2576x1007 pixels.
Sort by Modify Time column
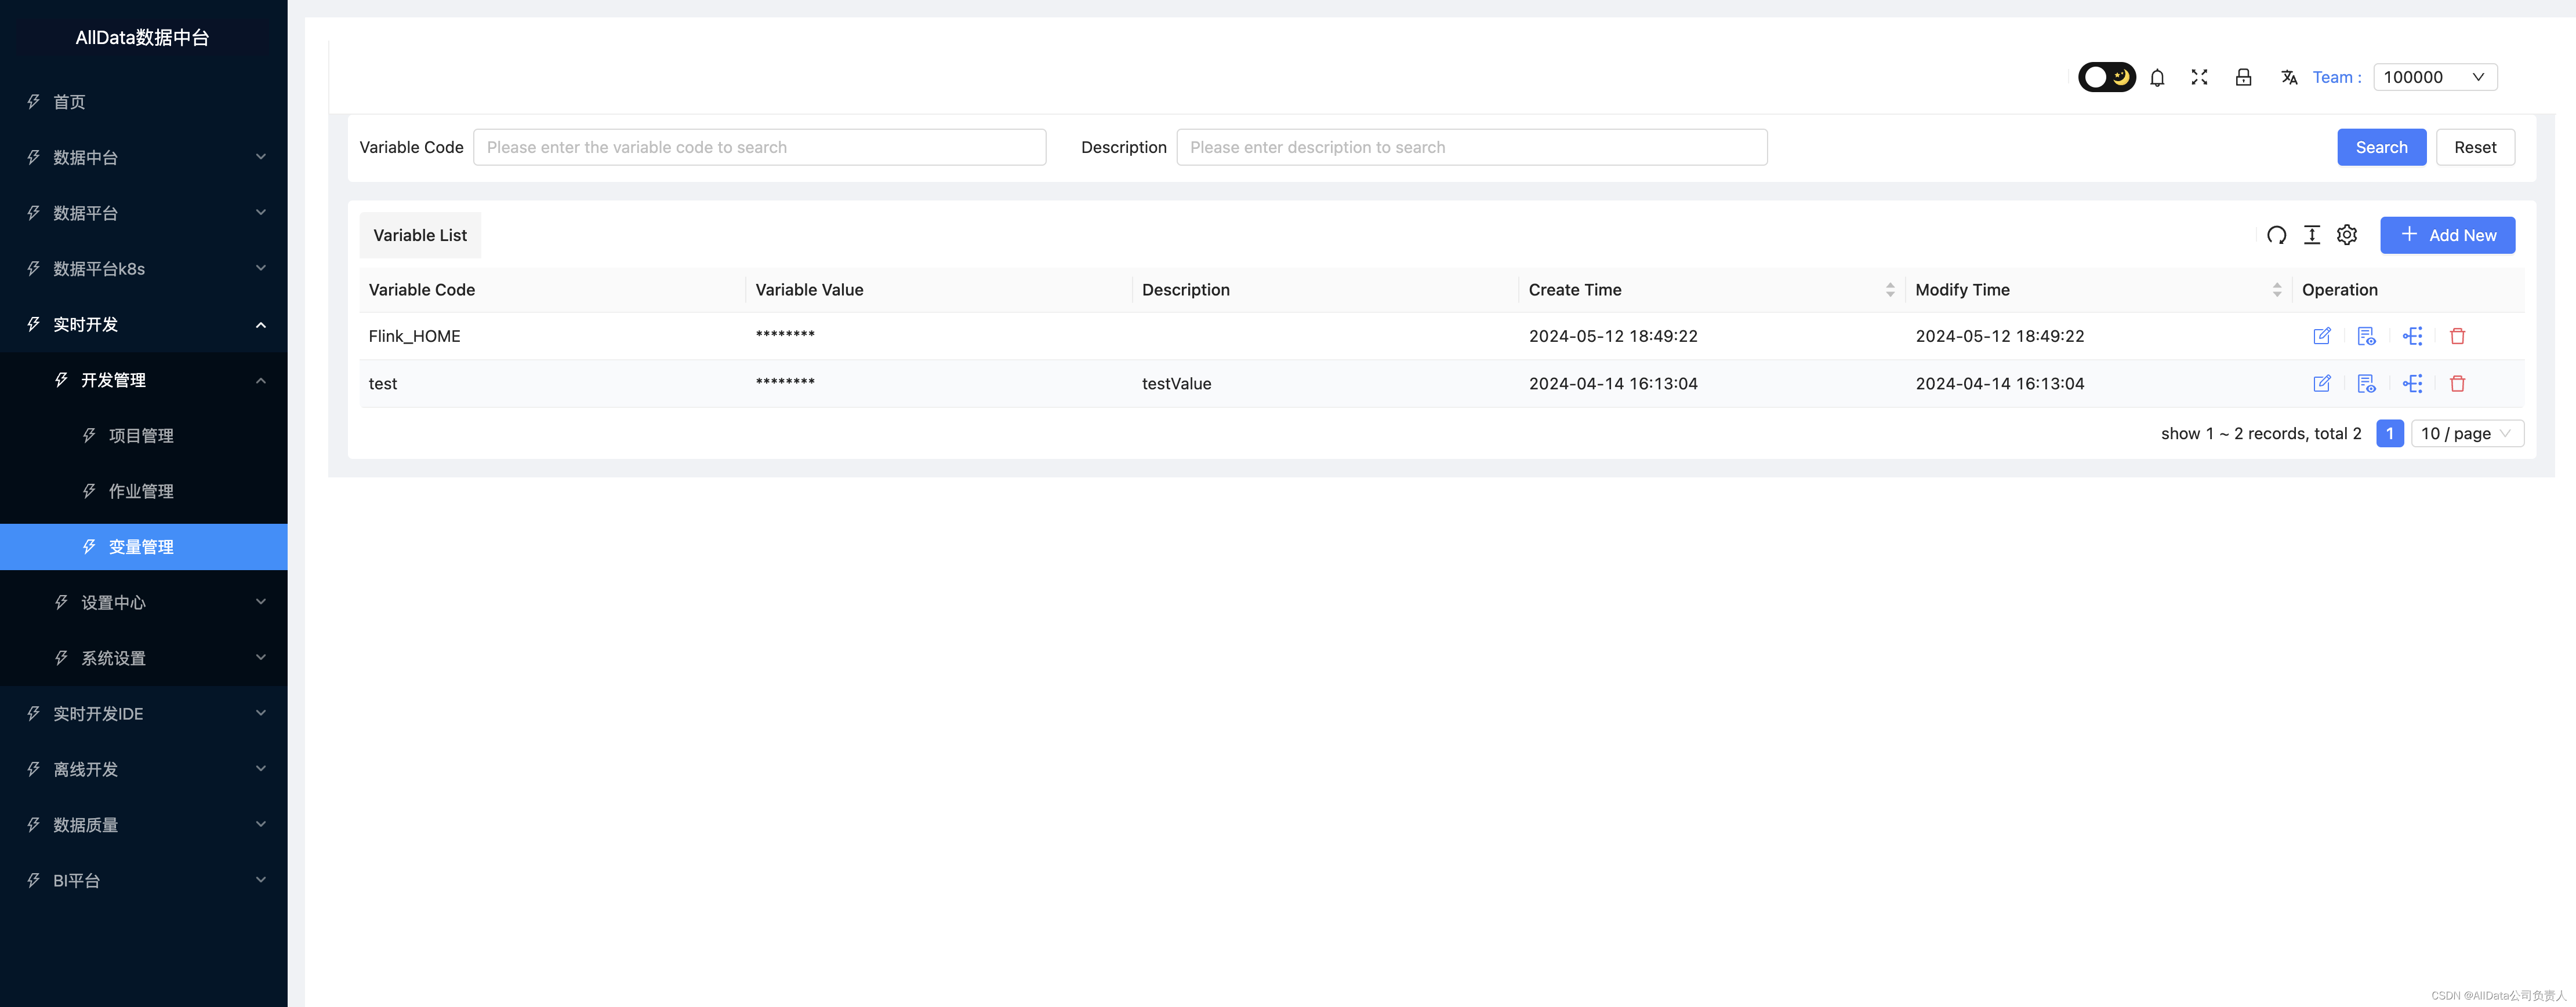(x=2277, y=290)
